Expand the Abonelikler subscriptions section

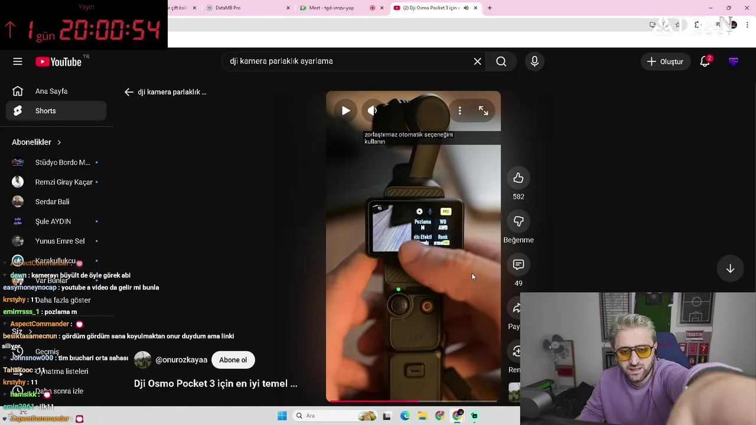pos(37,142)
